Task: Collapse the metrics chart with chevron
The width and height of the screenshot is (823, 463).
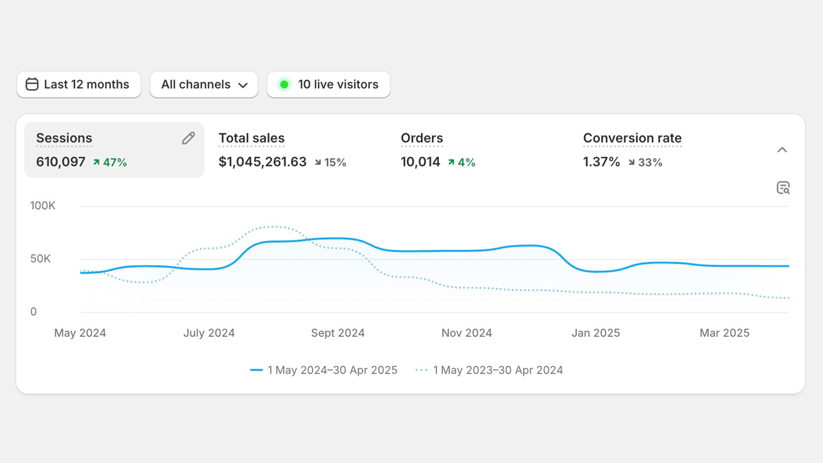Action: [x=782, y=150]
